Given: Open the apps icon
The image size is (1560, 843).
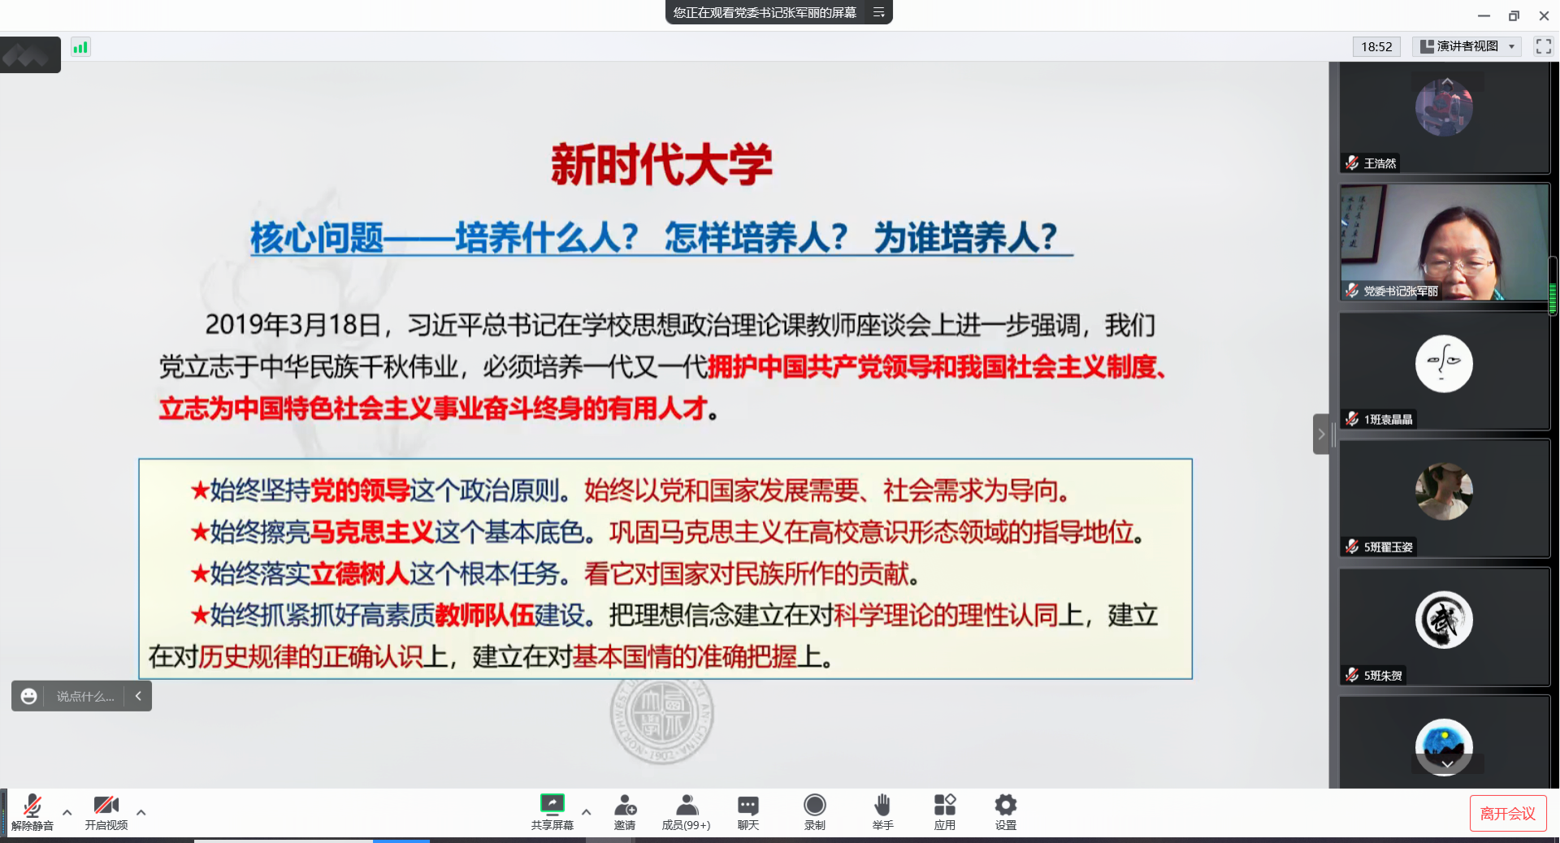Looking at the screenshot, I should click(x=944, y=805).
